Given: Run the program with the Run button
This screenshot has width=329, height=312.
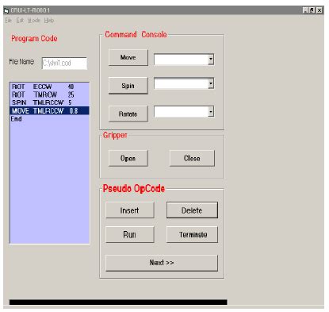Looking at the screenshot, I should (130, 234).
